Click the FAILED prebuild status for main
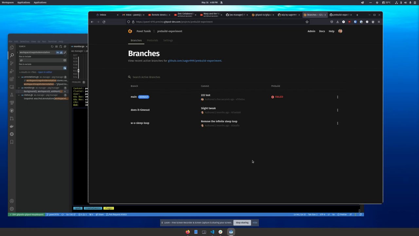The height and width of the screenshot is (236, 419). click(x=277, y=97)
